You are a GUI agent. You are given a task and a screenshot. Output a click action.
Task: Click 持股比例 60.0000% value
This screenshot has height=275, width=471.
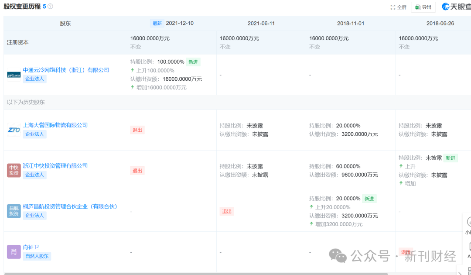point(348,166)
